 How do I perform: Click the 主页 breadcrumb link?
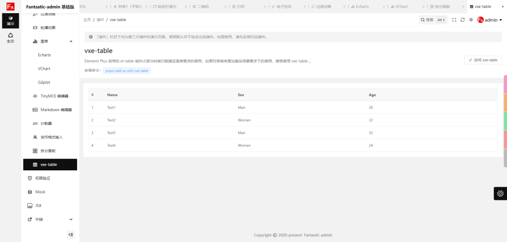point(87,20)
